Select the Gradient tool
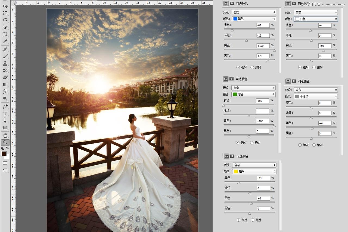 click(5, 85)
